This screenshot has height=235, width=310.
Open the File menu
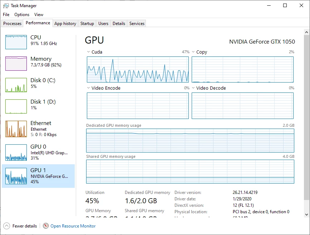click(x=6, y=15)
